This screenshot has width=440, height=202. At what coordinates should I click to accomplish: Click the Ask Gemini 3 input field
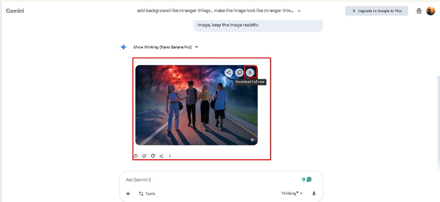[211, 179]
